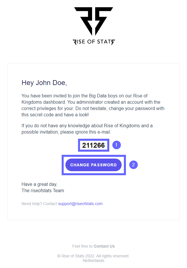Click the numbered badge 2 marker

133,165
